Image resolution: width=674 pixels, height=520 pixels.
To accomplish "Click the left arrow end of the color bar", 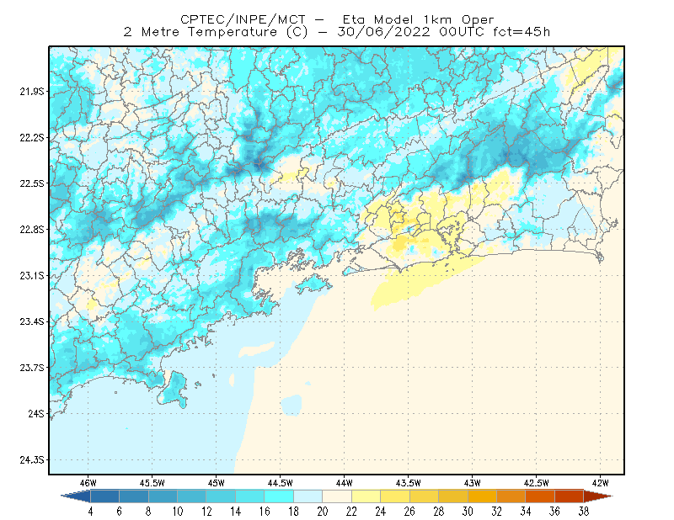I will click(x=76, y=496).
